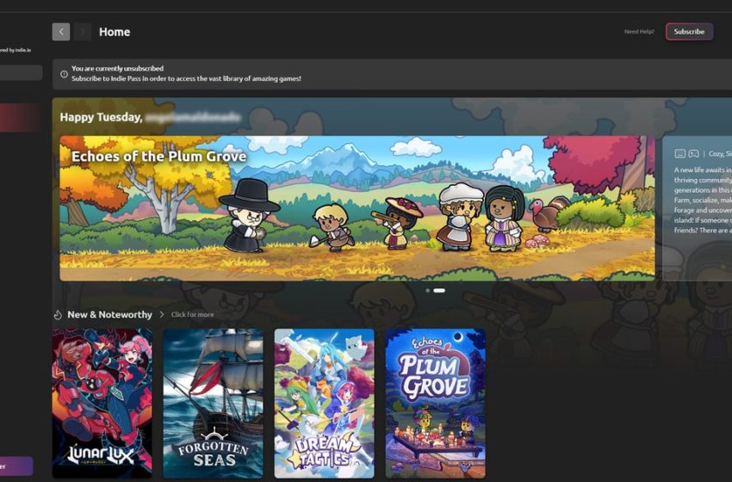Select the second carousel pill indicator
Viewport: 732px width, 482px height.
[439, 290]
